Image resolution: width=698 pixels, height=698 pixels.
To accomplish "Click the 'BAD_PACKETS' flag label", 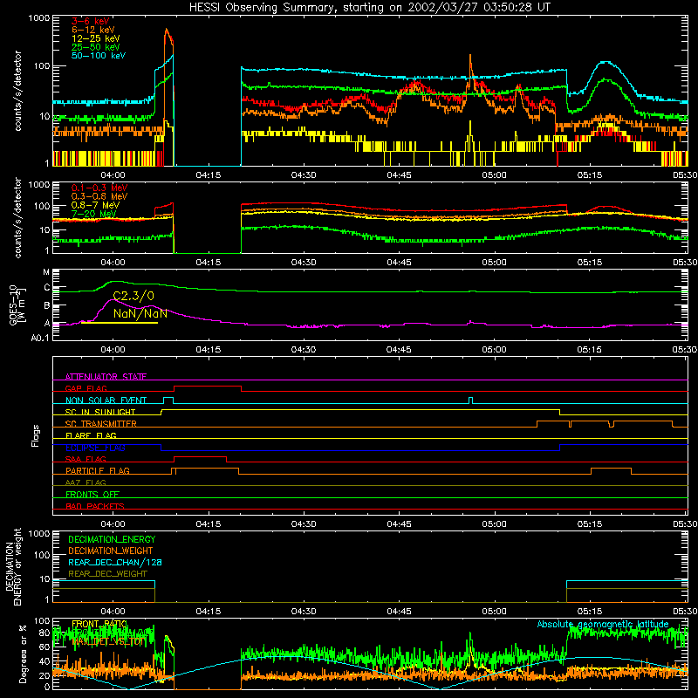I will pos(95,506).
